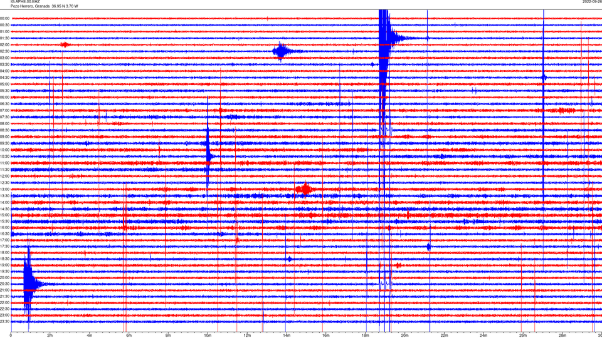Select the 18:00 trace time label
The image size is (602, 338).
click(x=5, y=252)
